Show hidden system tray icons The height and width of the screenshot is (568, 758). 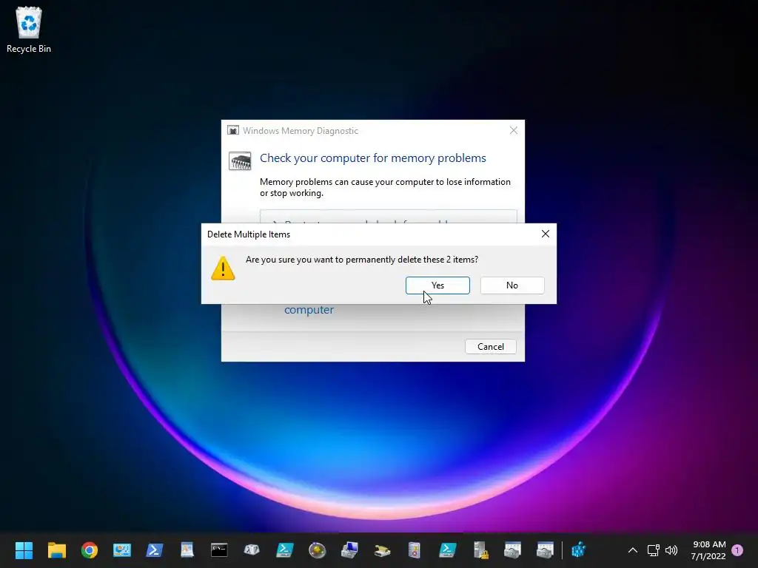tap(632, 550)
